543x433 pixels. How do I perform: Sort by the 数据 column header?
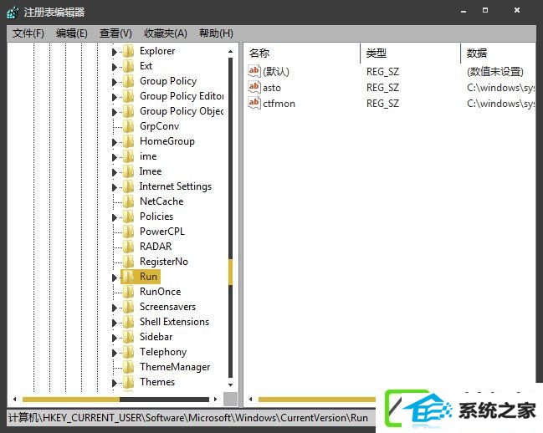[477, 53]
